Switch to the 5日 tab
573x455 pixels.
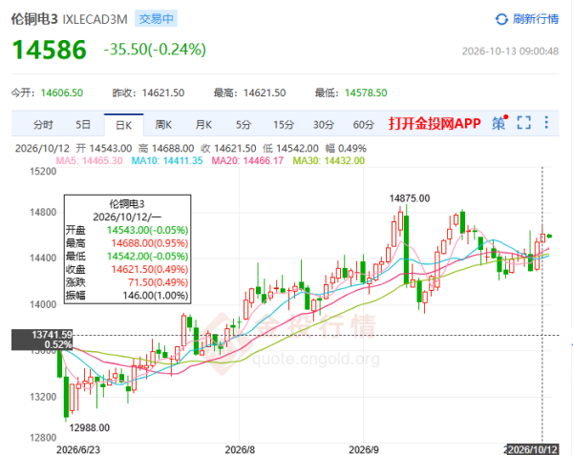[x=83, y=125]
